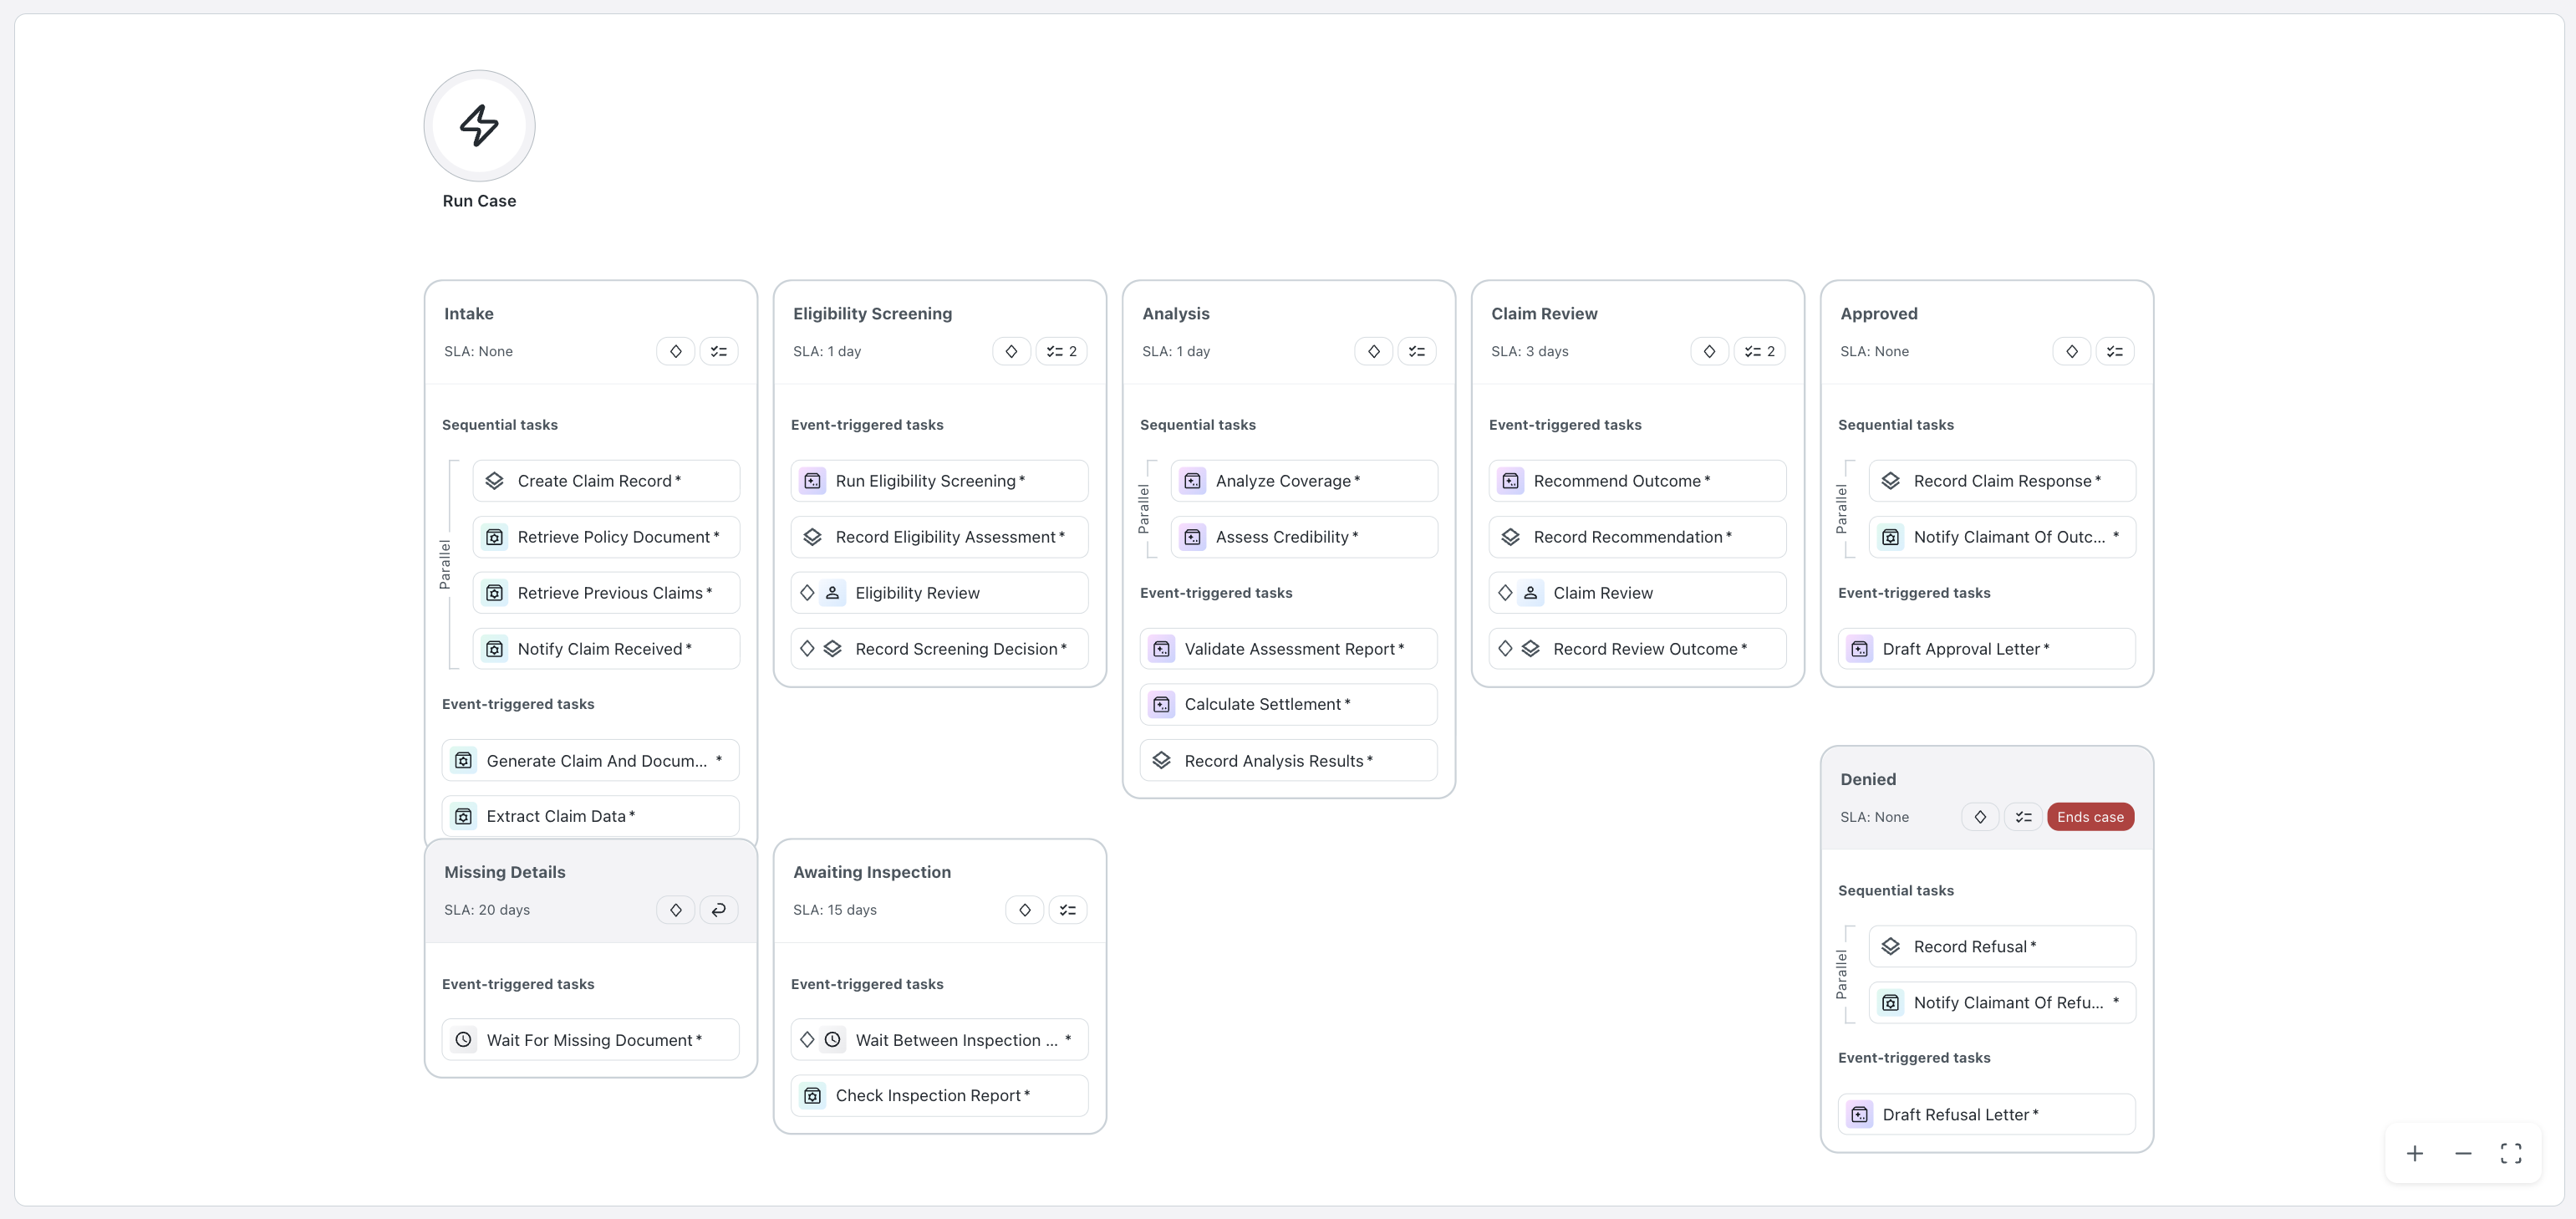Click the Claim Review task user icon
The image size is (2576, 1219).
click(x=1530, y=593)
